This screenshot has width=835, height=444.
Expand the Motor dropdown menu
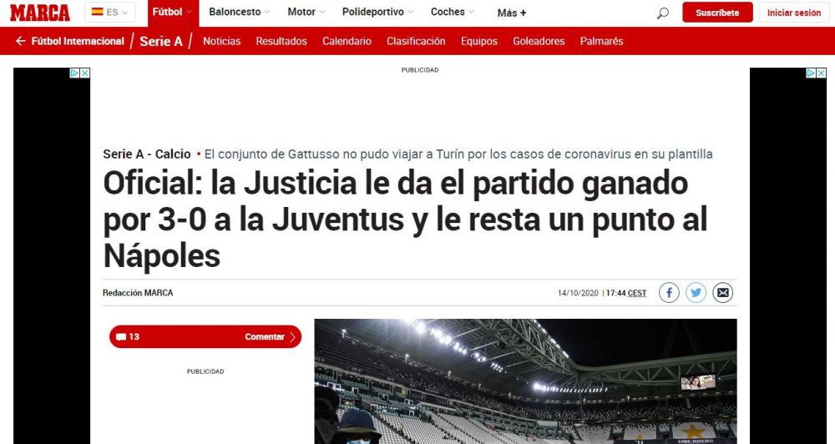[306, 12]
